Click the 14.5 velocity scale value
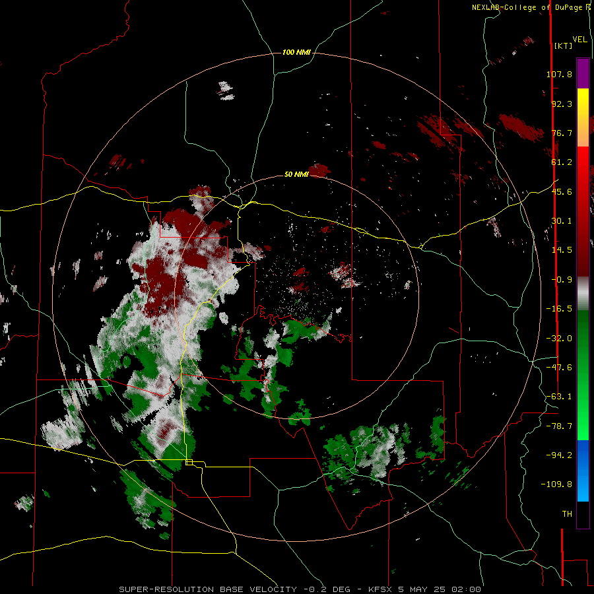The height and width of the screenshot is (594, 594). 562,250
